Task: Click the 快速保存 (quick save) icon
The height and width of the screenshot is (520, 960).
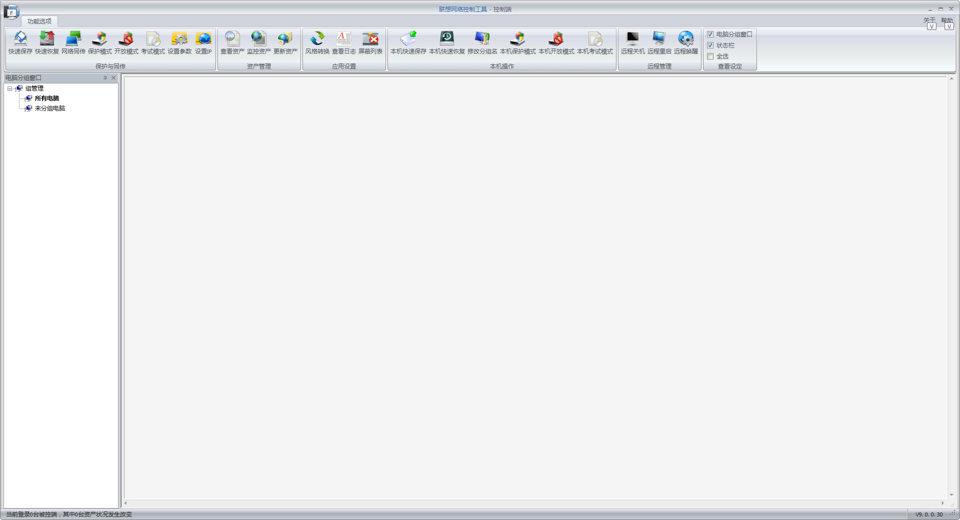Action: point(20,43)
